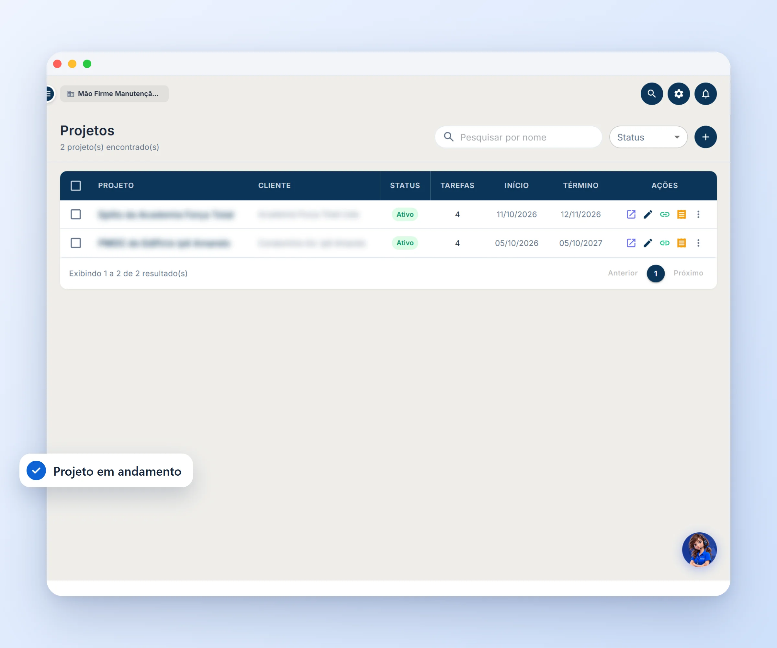Click the Projeto em andamento toast
The height and width of the screenshot is (648, 777).
coord(106,471)
